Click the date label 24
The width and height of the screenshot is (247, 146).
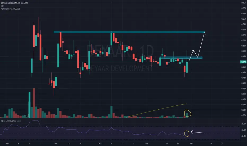tap(133, 144)
